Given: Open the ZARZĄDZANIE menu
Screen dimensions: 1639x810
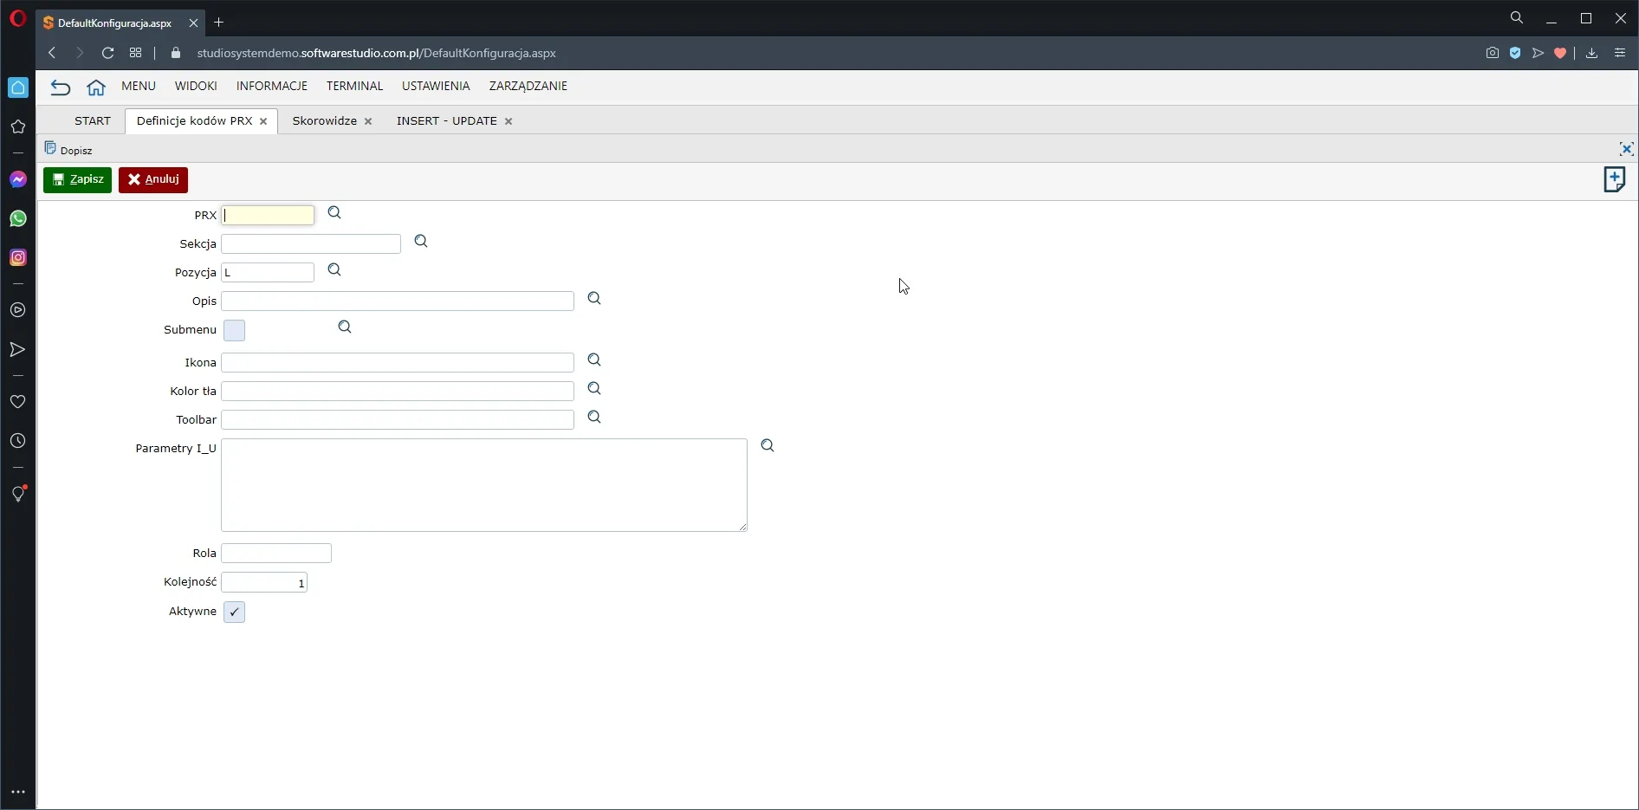Looking at the screenshot, I should [x=528, y=86].
